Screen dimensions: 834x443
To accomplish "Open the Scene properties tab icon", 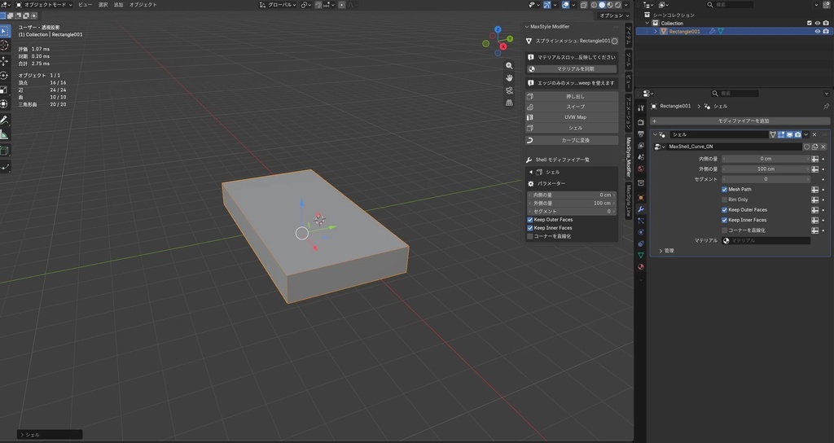I will tap(641, 157).
